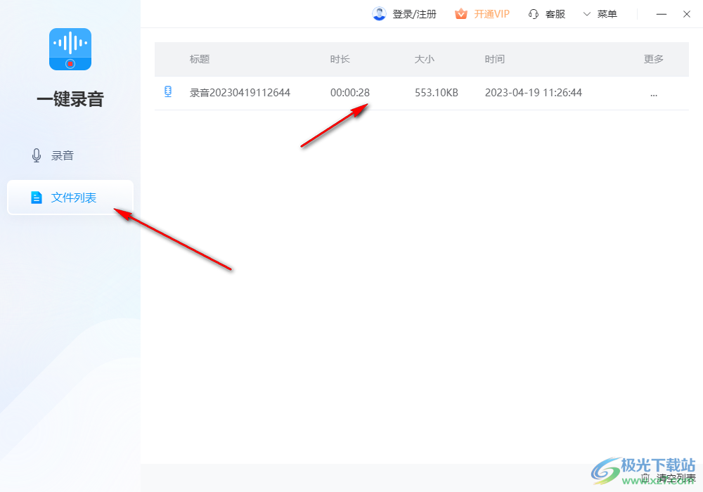Screen dimensions: 703x492
Task: Click the headset icon beside 客服
Action: (533, 13)
